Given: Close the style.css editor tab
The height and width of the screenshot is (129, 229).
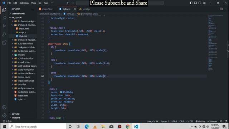Looking at the screenshot, I should (75, 9).
